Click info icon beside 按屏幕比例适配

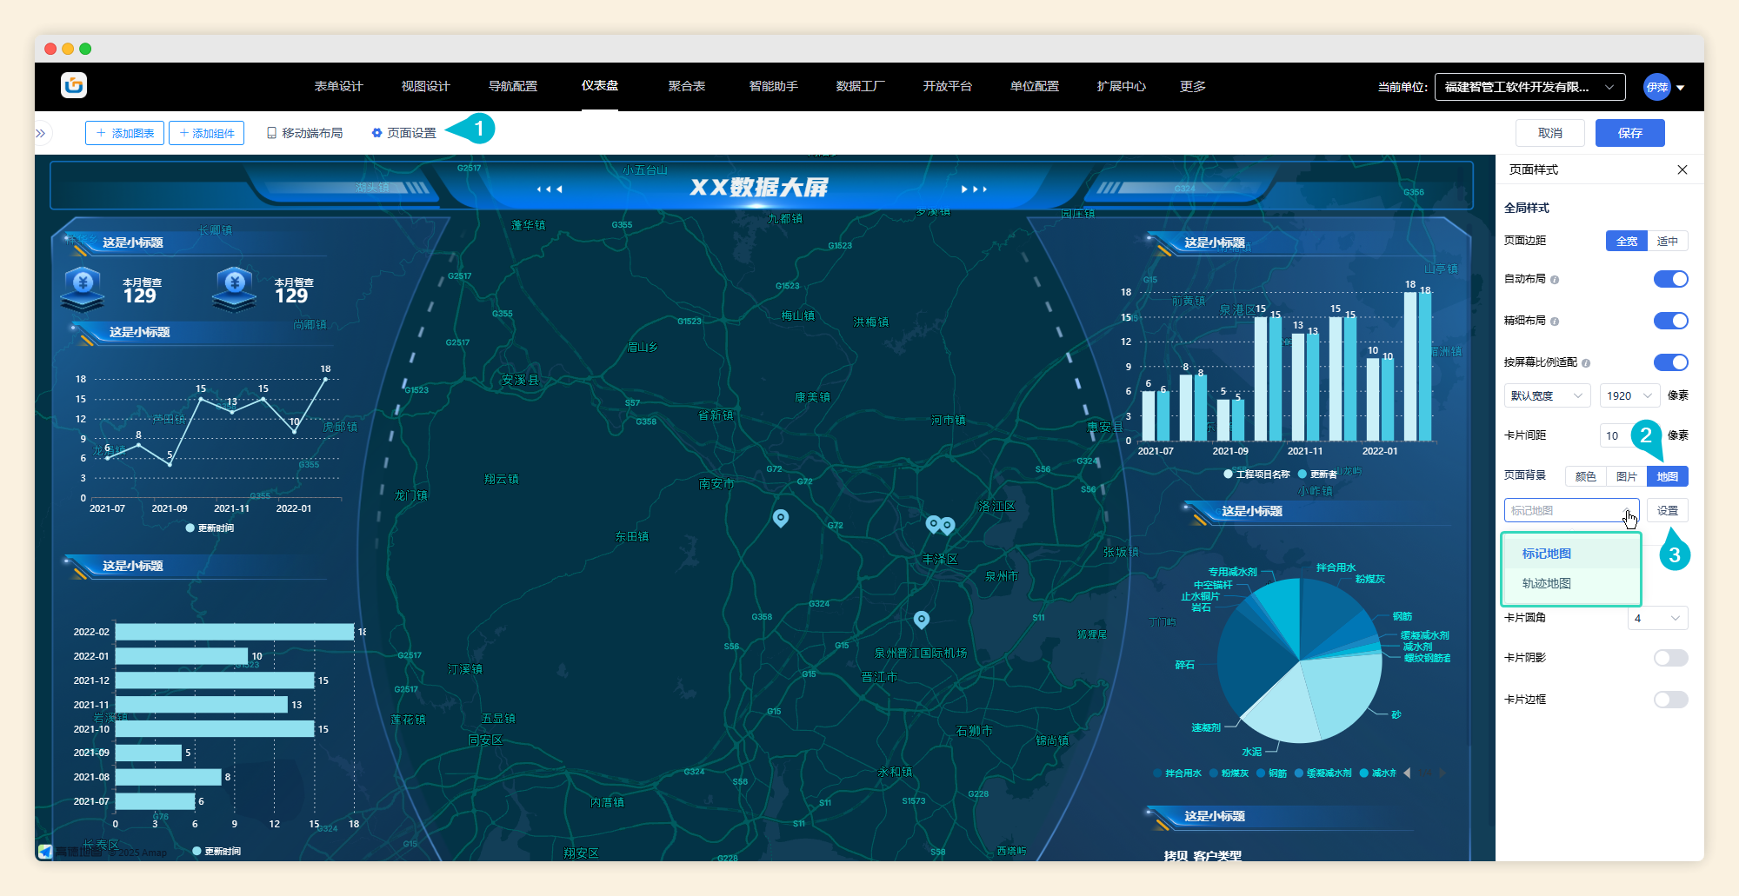[x=1586, y=363]
